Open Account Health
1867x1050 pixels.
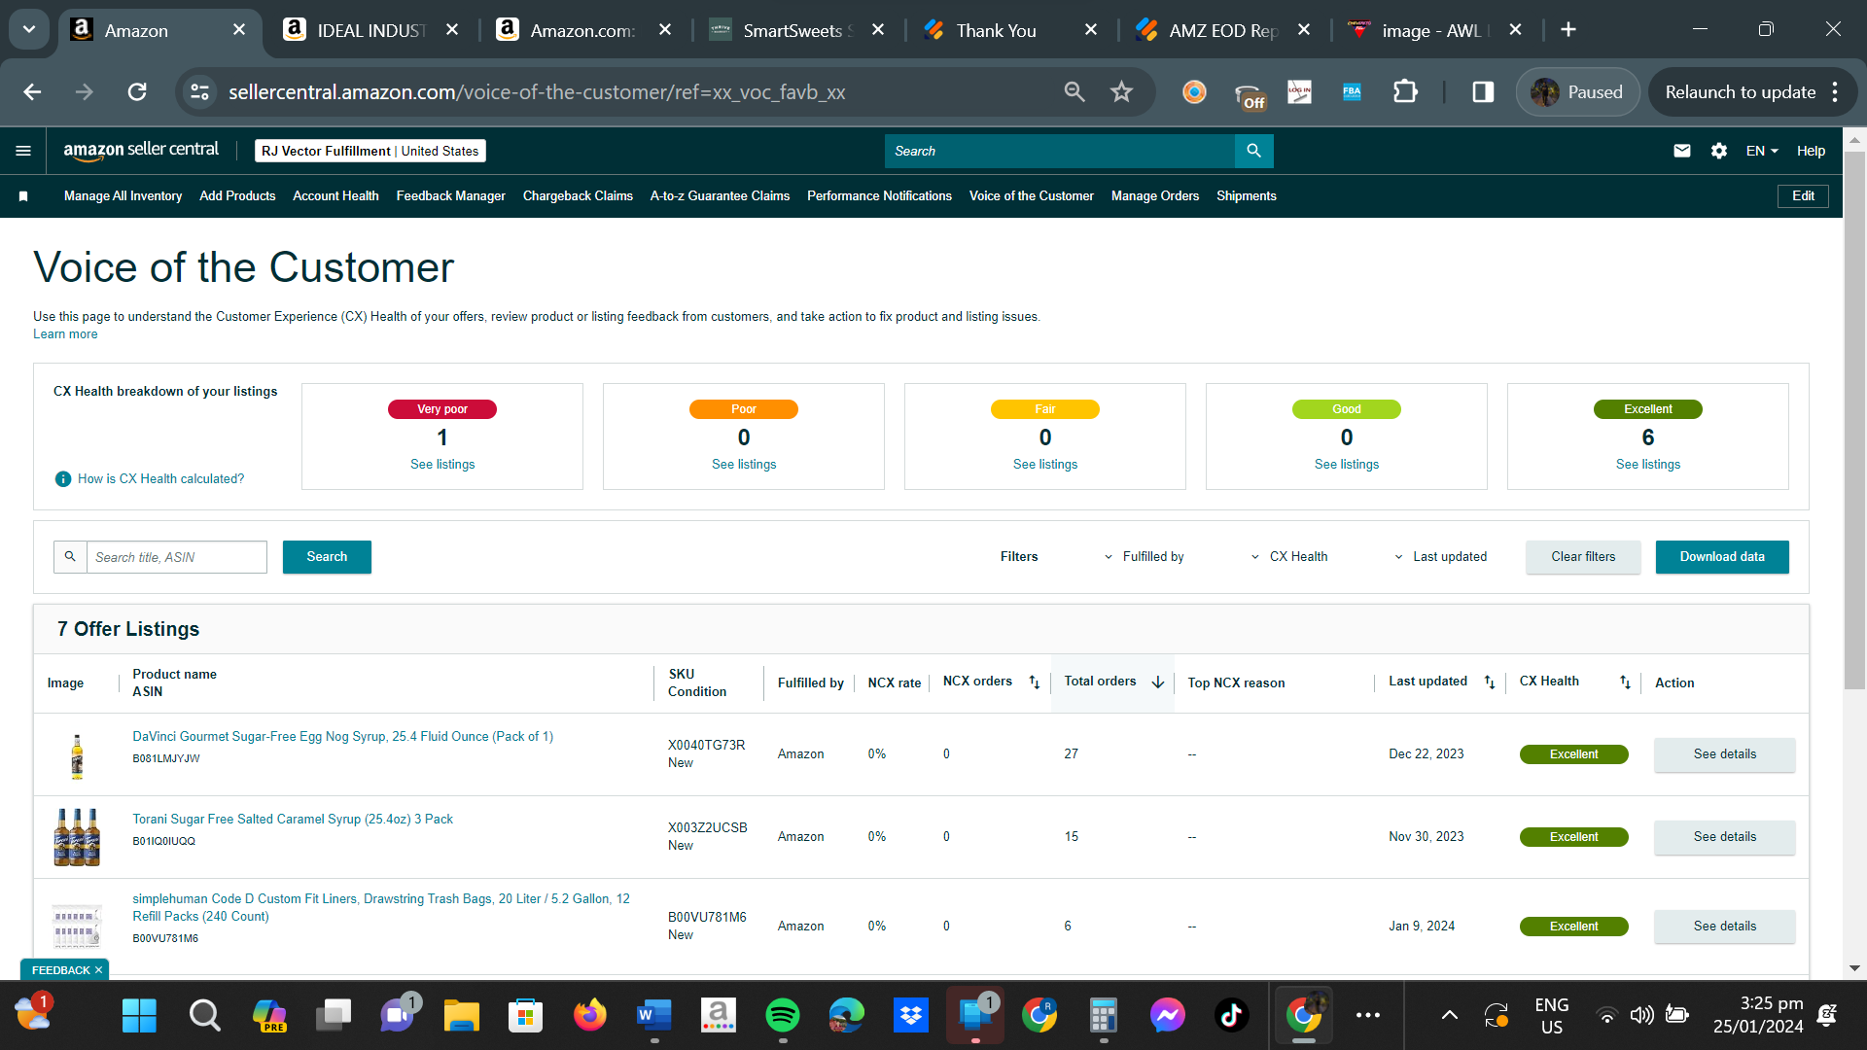tap(335, 196)
